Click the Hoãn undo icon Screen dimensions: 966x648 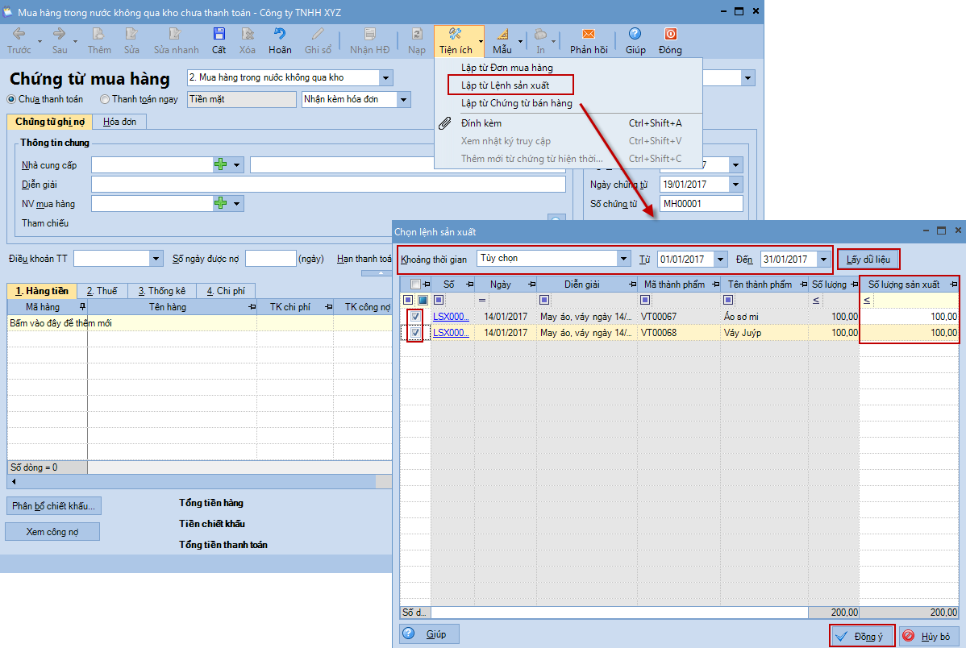280,35
